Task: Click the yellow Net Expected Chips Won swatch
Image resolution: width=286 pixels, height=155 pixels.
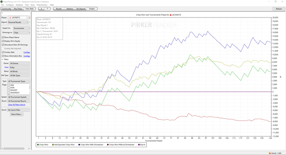Action: pyautogui.click(x=53, y=145)
